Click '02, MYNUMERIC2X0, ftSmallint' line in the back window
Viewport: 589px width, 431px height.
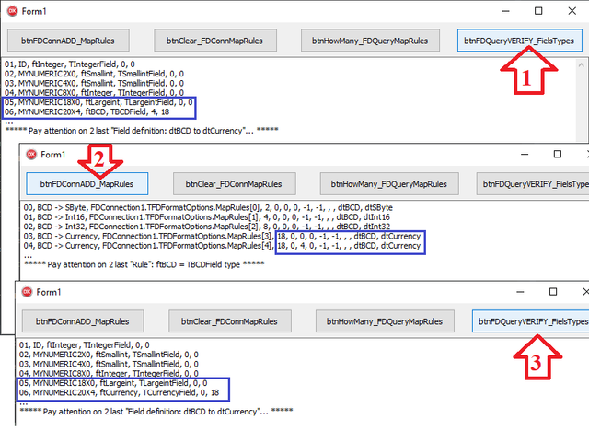point(94,74)
